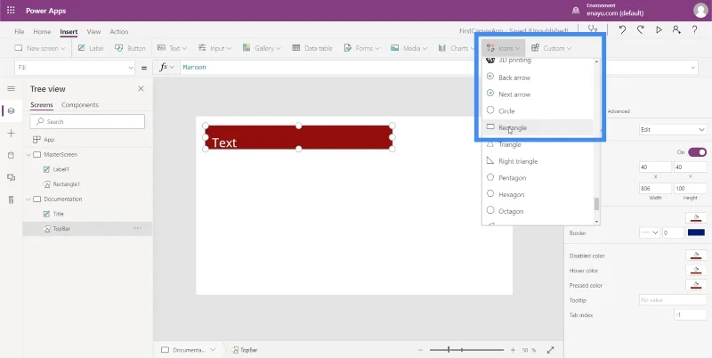The height and width of the screenshot is (358, 712).
Task: Open the Forms dropdown
Action: [x=362, y=48]
